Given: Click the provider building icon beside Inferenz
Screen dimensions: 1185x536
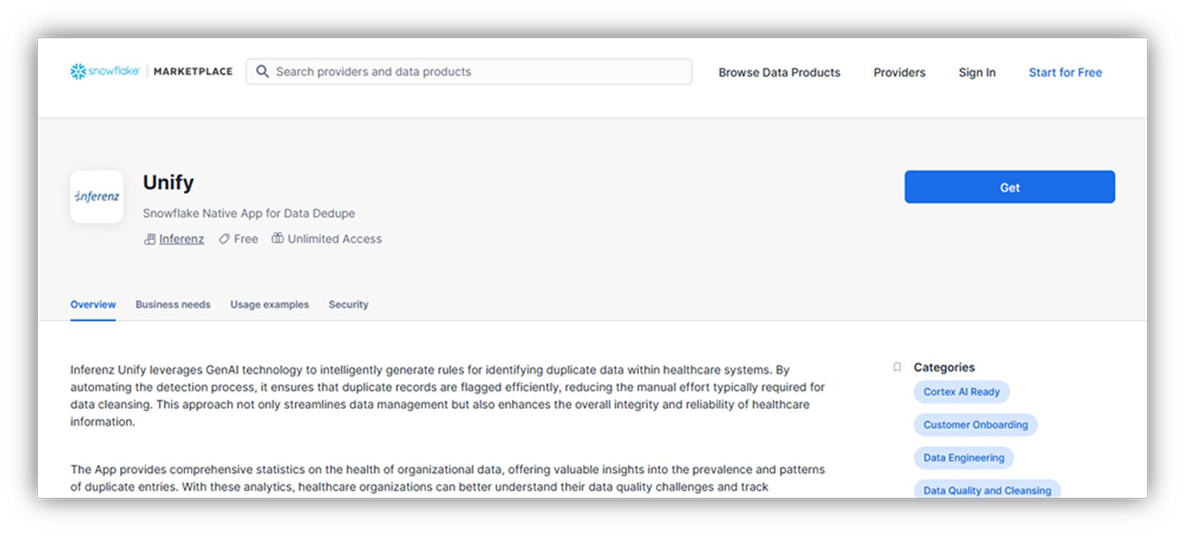Looking at the screenshot, I should (x=149, y=239).
